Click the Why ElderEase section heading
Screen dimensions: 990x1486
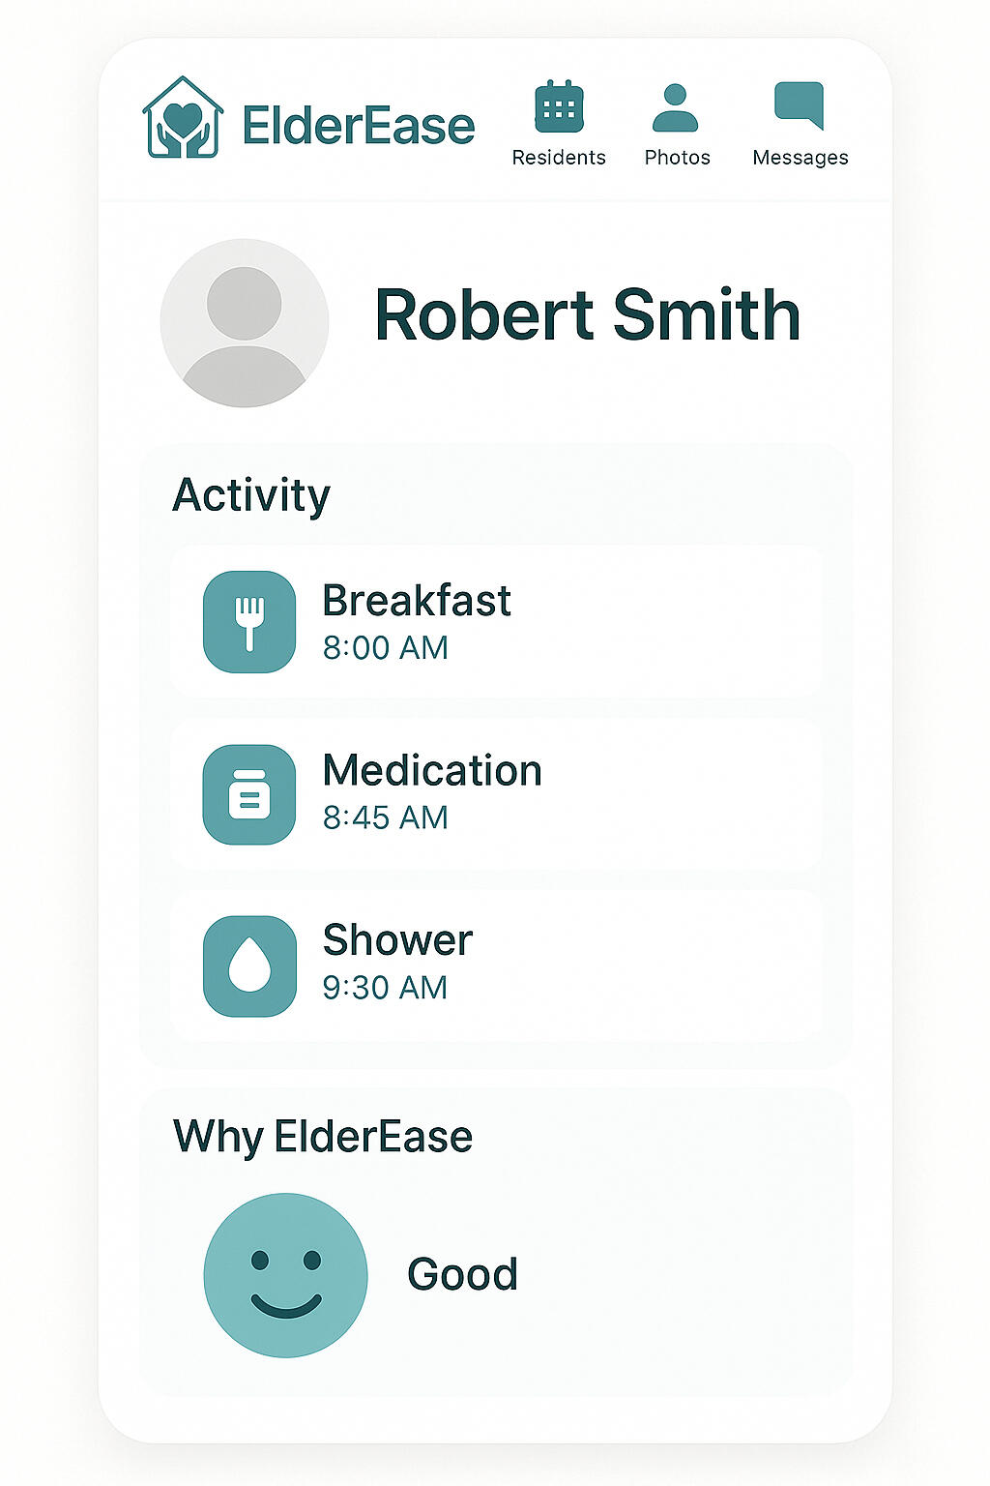(323, 1137)
